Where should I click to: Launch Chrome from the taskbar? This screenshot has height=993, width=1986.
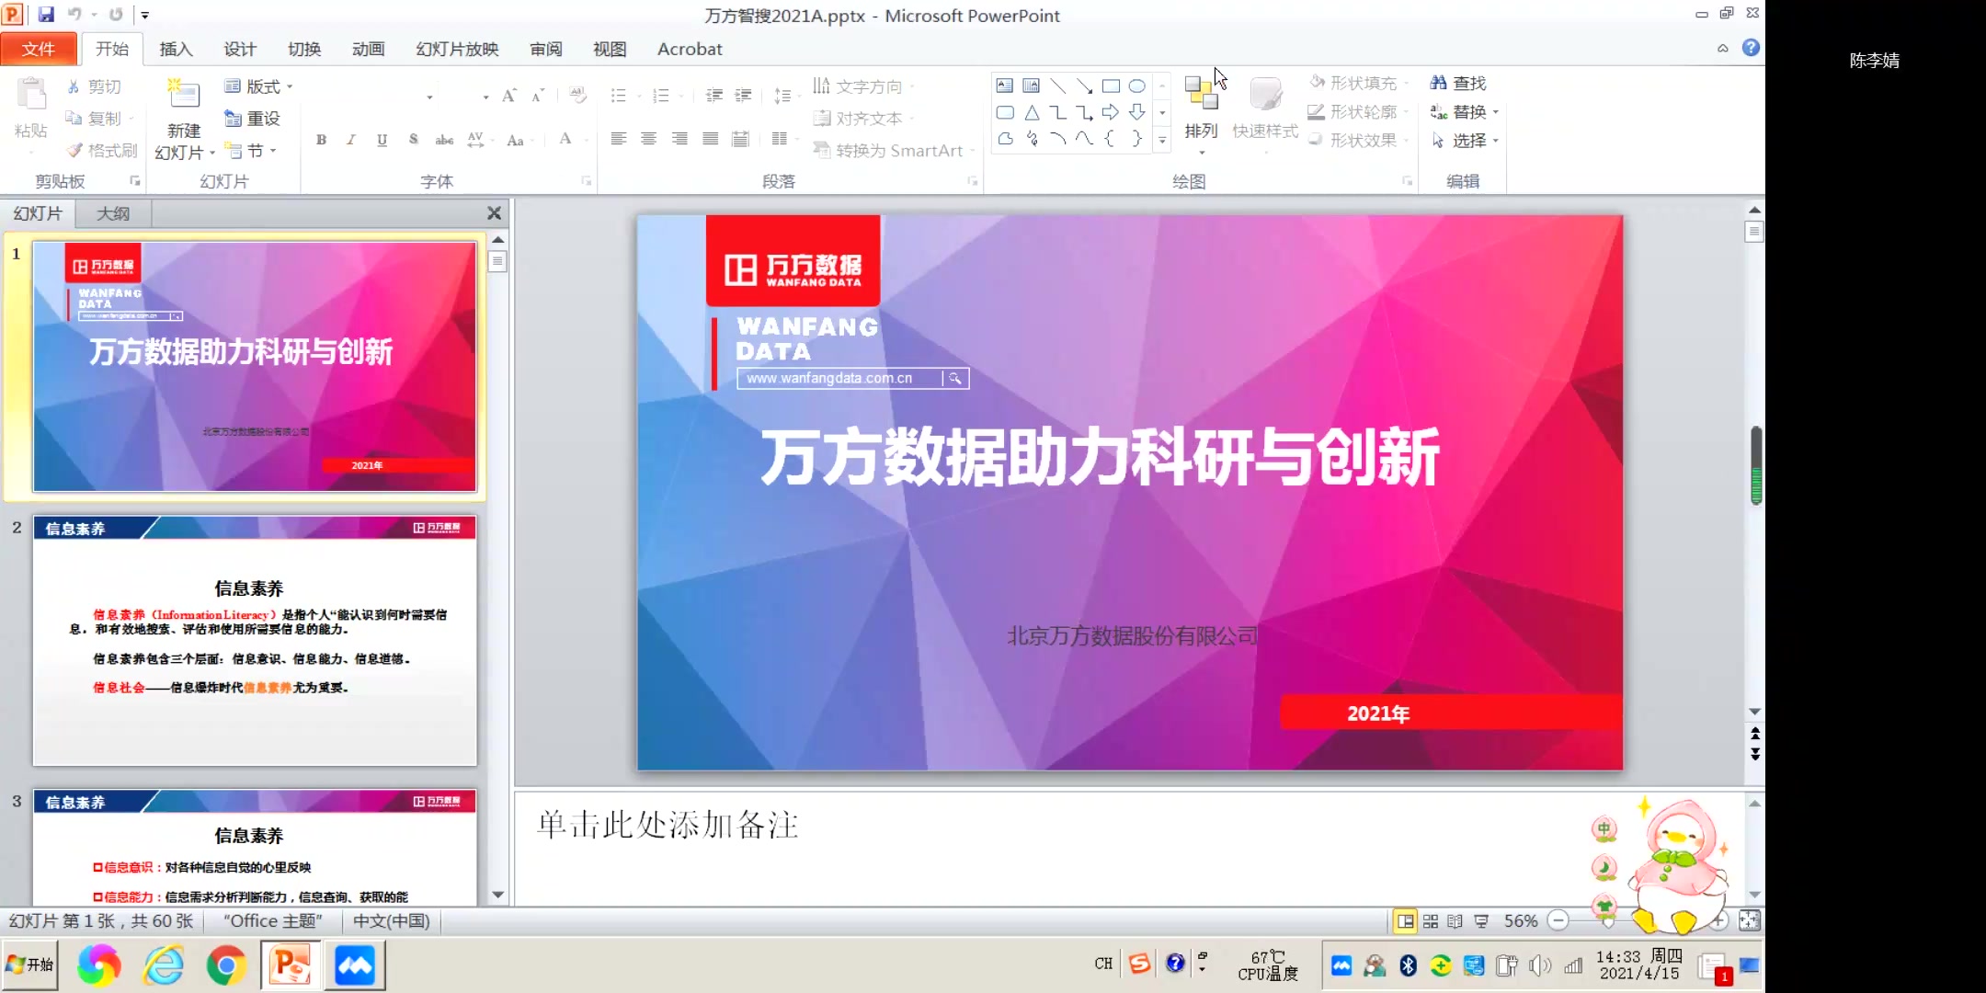point(225,964)
